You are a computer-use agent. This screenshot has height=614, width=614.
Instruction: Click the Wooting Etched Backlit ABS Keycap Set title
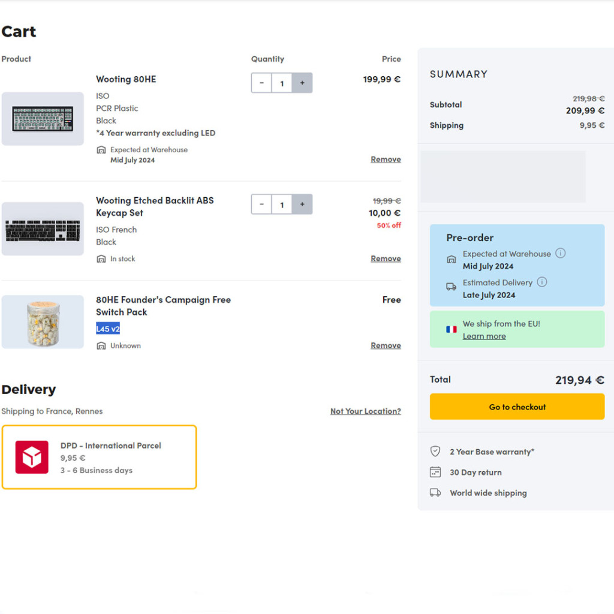click(155, 207)
